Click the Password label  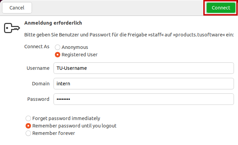pos(38,99)
